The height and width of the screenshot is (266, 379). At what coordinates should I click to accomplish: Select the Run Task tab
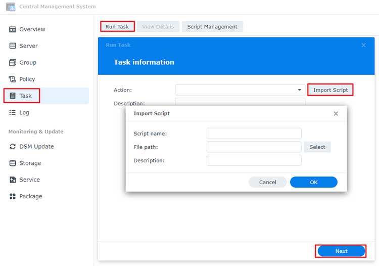117,27
